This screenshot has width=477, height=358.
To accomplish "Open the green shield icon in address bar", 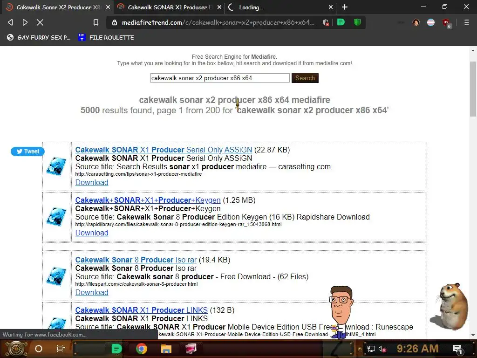I will [357, 22].
